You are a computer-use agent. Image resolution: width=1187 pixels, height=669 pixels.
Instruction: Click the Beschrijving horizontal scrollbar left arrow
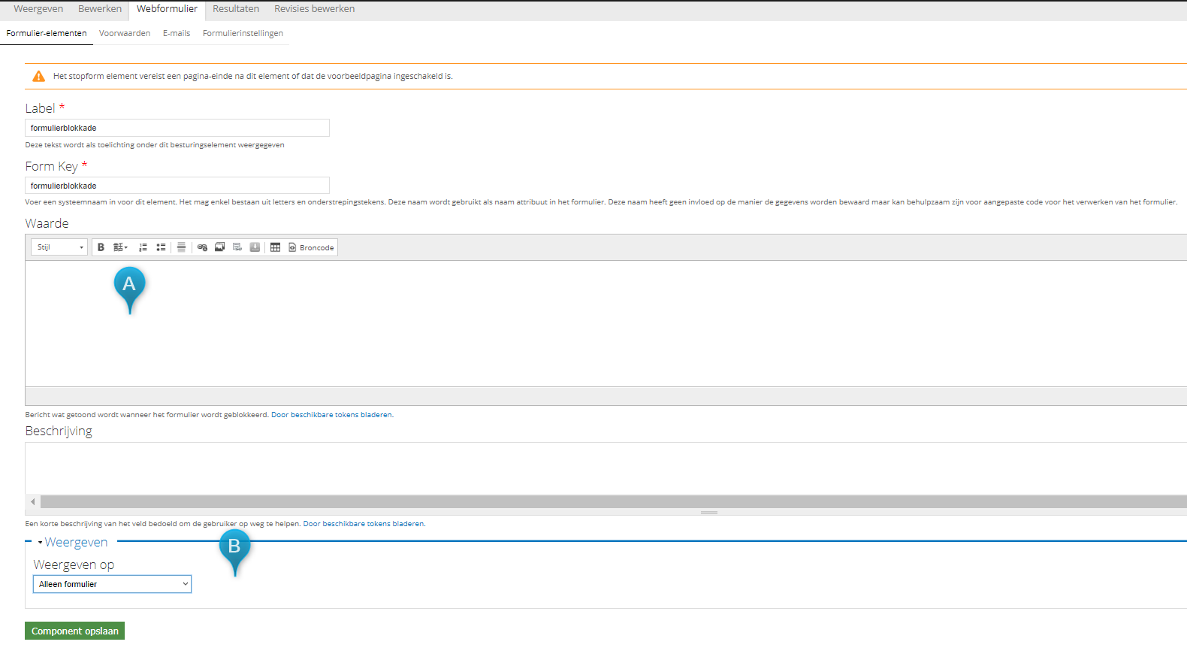point(32,501)
